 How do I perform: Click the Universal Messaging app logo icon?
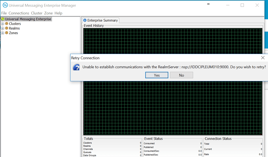point(5,5)
